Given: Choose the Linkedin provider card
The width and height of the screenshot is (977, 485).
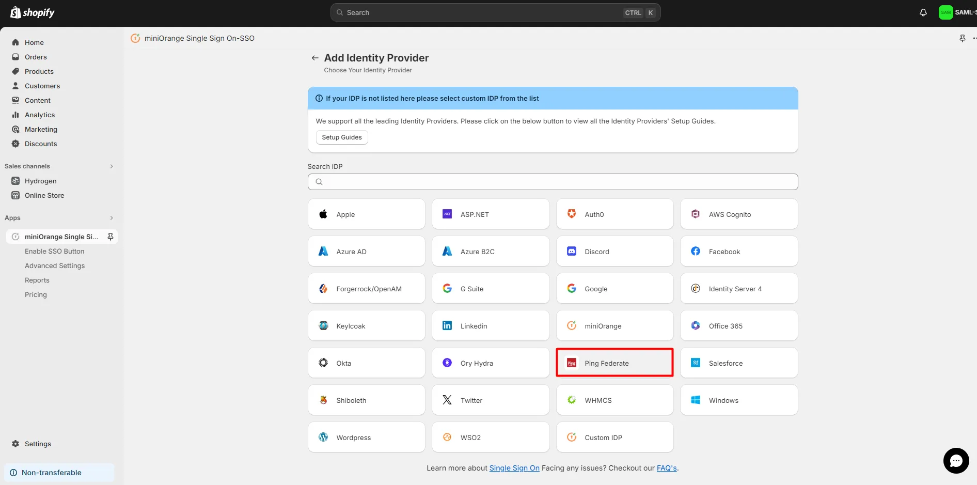Looking at the screenshot, I should 491,326.
